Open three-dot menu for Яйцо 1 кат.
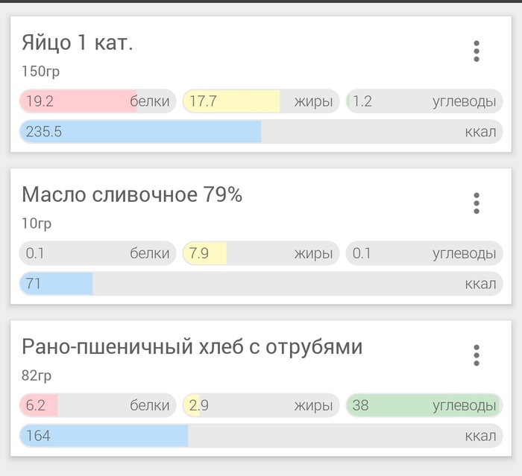The height and width of the screenshot is (476, 522). (x=476, y=51)
